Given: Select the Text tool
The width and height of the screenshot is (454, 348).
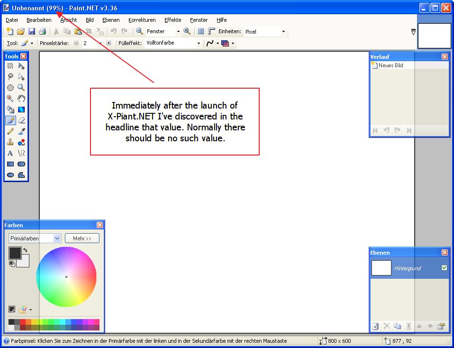Looking at the screenshot, I should pyautogui.click(x=10, y=153).
